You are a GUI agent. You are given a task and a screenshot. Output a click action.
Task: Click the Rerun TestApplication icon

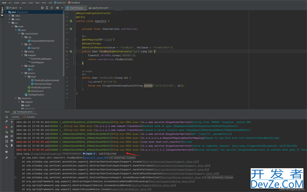coord(6,117)
